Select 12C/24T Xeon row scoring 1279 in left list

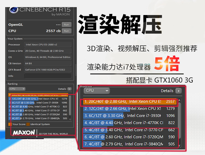[38, 99]
